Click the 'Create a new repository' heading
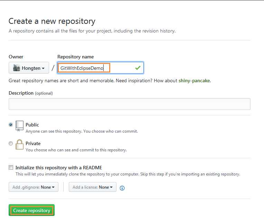This screenshot has height=218, width=264. 52,21
